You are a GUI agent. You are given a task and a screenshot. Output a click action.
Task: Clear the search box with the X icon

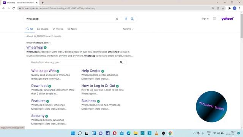tap(117, 19)
